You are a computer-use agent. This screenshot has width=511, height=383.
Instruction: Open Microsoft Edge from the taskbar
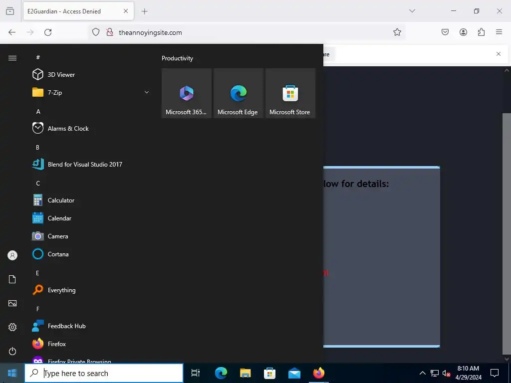(x=221, y=373)
